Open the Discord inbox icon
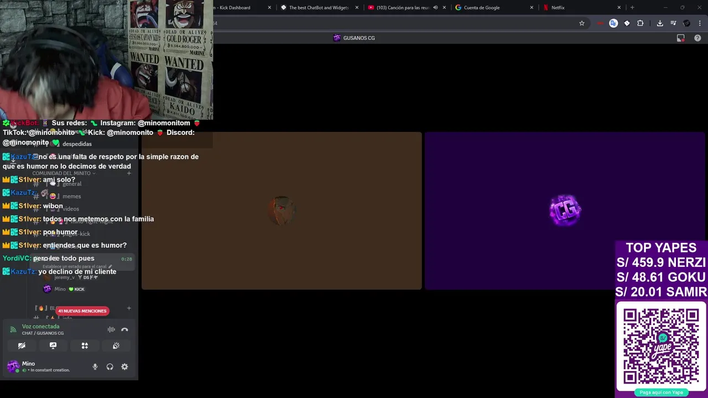Image resolution: width=708 pixels, height=398 pixels. coord(681,38)
